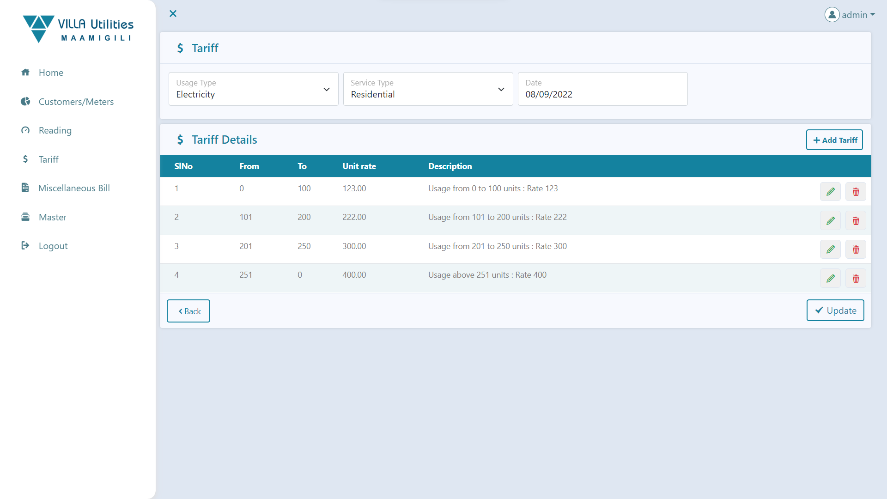This screenshot has height=499, width=887.
Task: Edit the 101 to 200 units tariff
Action: [x=830, y=221]
